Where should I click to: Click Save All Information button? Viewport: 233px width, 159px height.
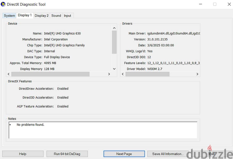coord(168,154)
